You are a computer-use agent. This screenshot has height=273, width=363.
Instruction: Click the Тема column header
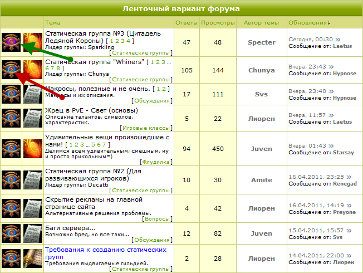[x=52, y=23]
